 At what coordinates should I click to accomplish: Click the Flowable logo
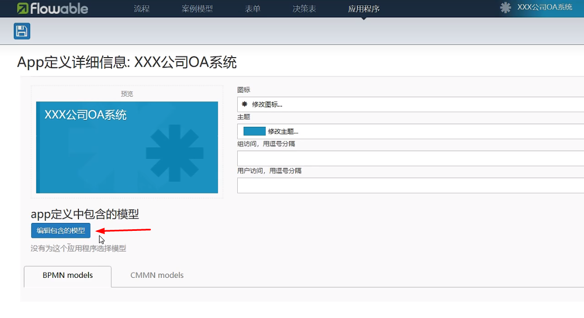(52, 8)
